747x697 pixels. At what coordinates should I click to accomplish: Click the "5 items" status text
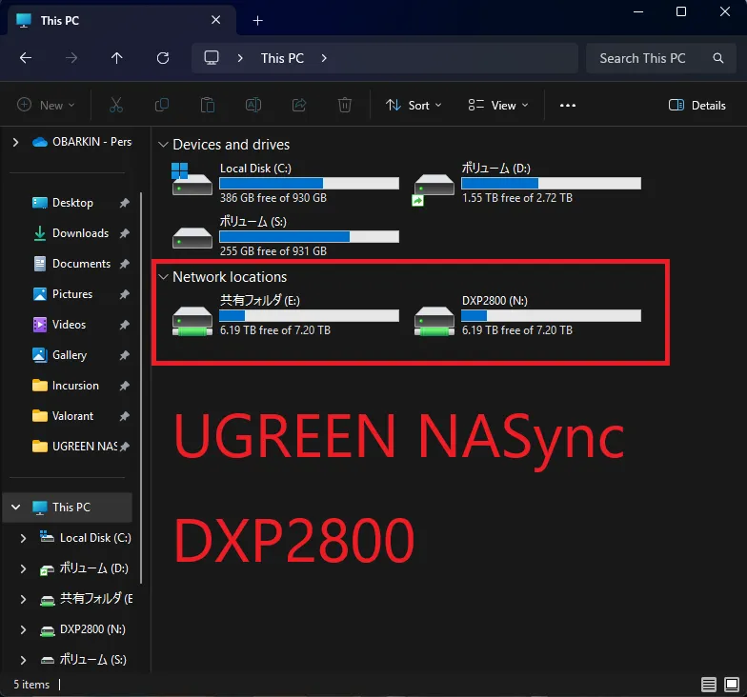[x=31, y=685]
